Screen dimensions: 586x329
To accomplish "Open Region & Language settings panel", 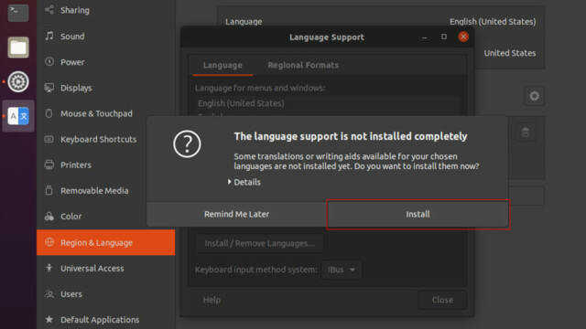I will 106,242.
